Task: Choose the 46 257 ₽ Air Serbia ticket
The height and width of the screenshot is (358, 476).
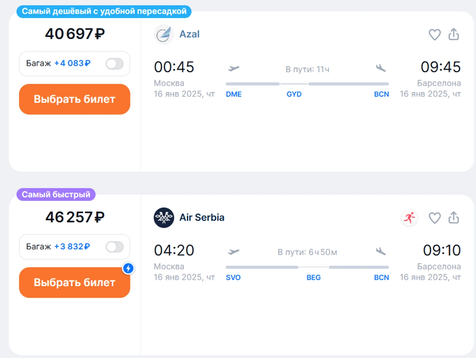Action: click(x=75, y=283)
